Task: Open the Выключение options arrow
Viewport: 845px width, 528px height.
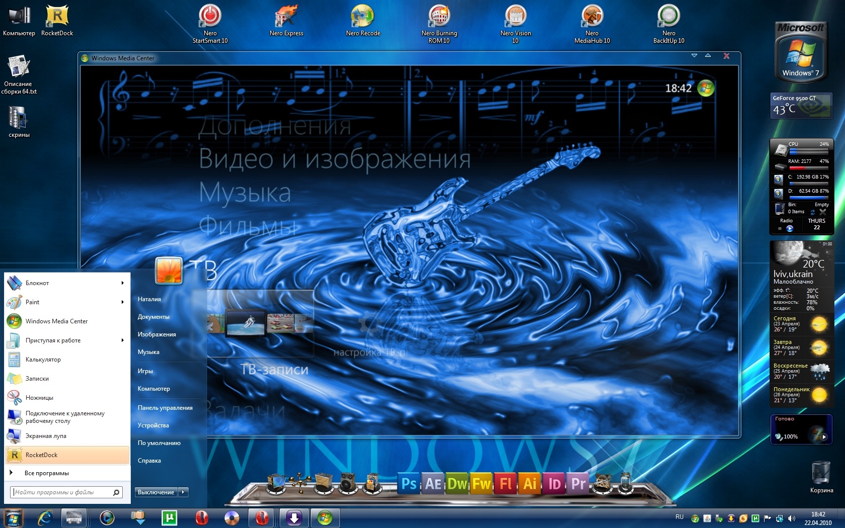Action: point(183,492)
